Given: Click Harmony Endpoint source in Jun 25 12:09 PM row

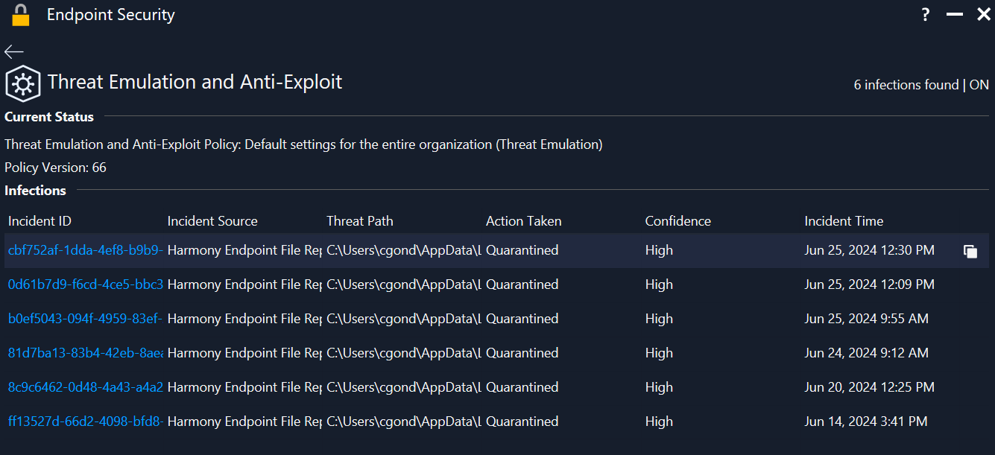Looking at the screenshot, I should [244, 284].
